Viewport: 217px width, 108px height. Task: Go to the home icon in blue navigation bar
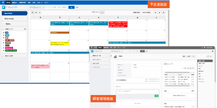coord(3,2)
